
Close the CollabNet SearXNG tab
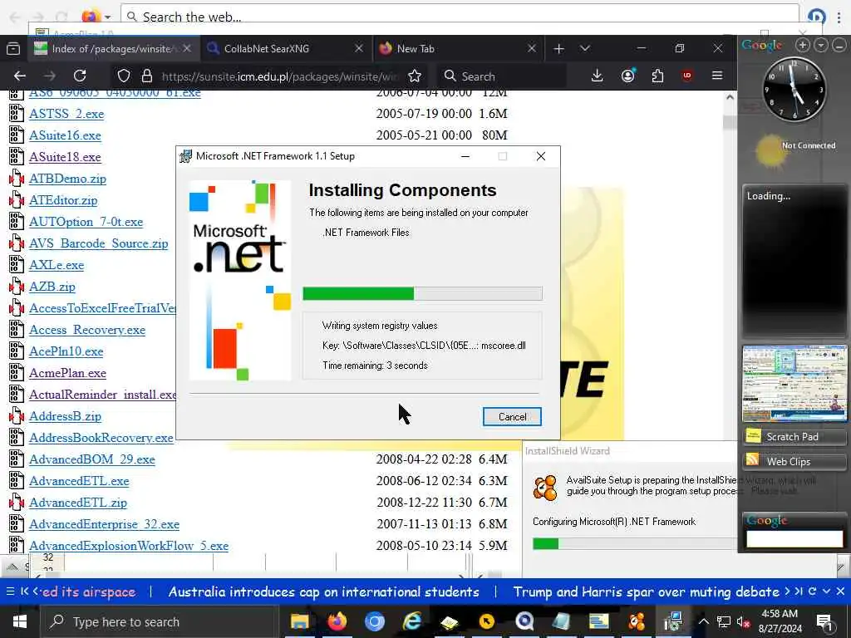pos(359,49)
